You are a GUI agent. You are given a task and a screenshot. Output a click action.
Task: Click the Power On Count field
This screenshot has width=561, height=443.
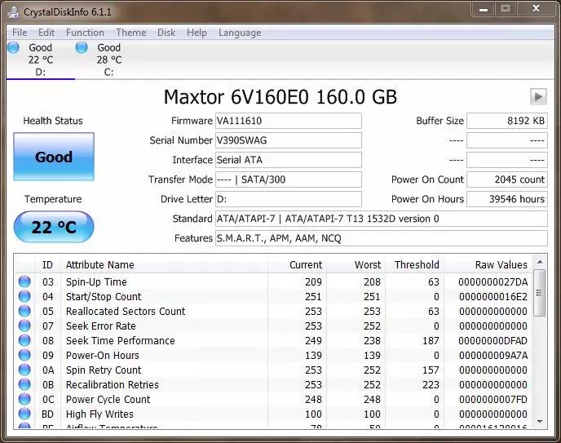click(x=507, y=179)
